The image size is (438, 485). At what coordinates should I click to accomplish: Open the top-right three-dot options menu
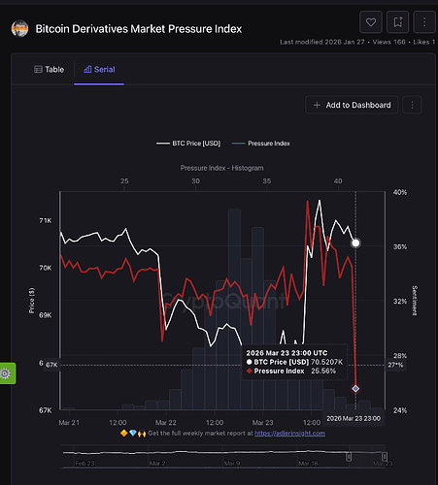pos(424,22)
